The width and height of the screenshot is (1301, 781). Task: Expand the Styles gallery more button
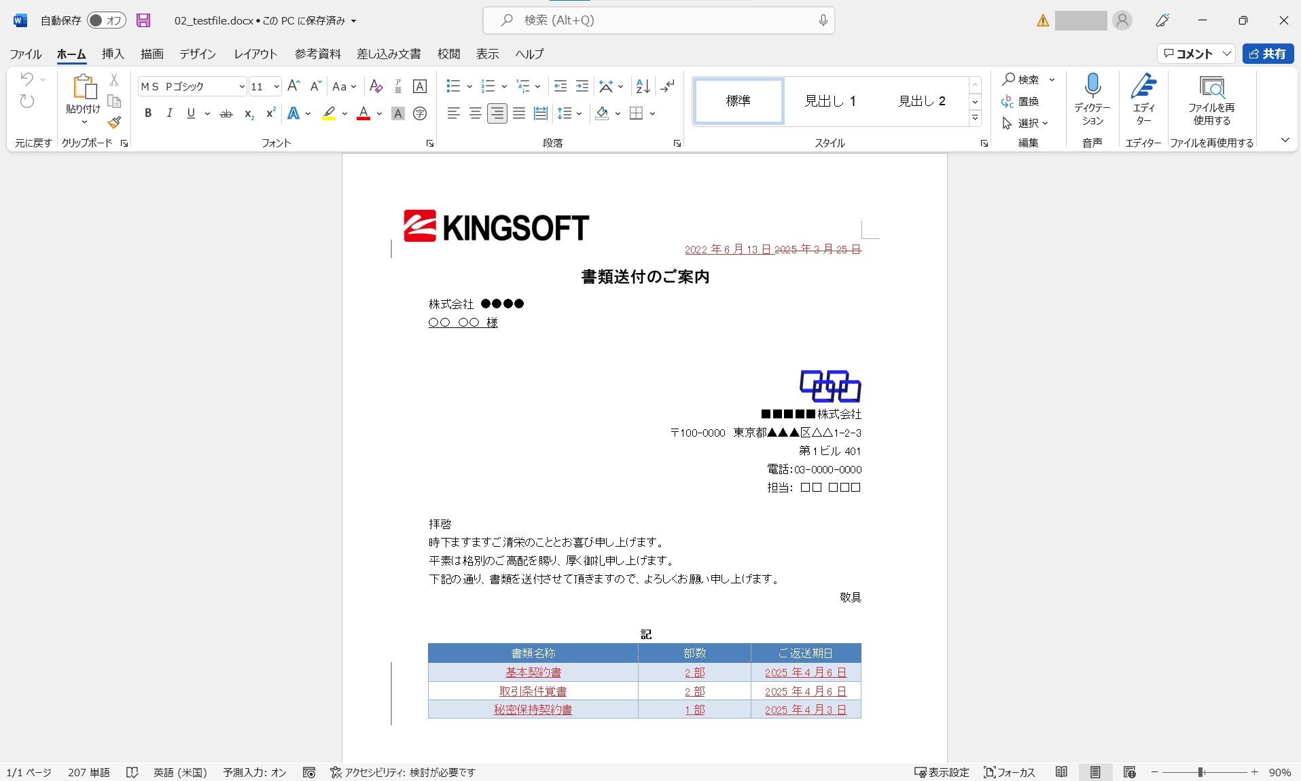point(975,118)
